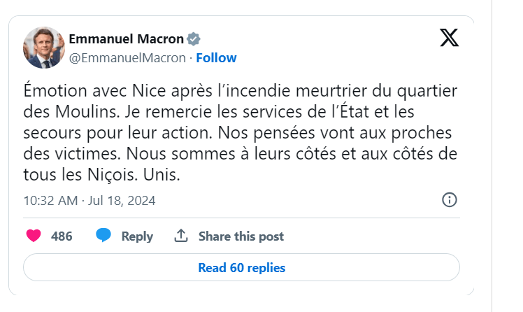Image resolution: width=523 pixels, height=312 pixels.
Task: Click Share this post text
Action: click(241, 236)
